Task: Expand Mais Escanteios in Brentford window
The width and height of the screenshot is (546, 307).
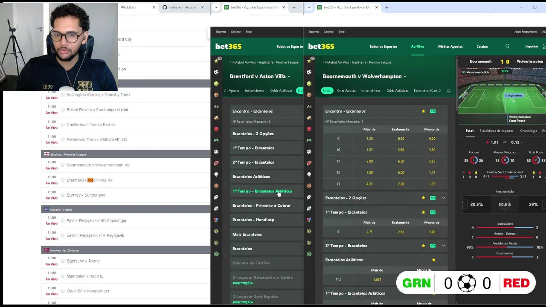Action: (x=266, y=235)
